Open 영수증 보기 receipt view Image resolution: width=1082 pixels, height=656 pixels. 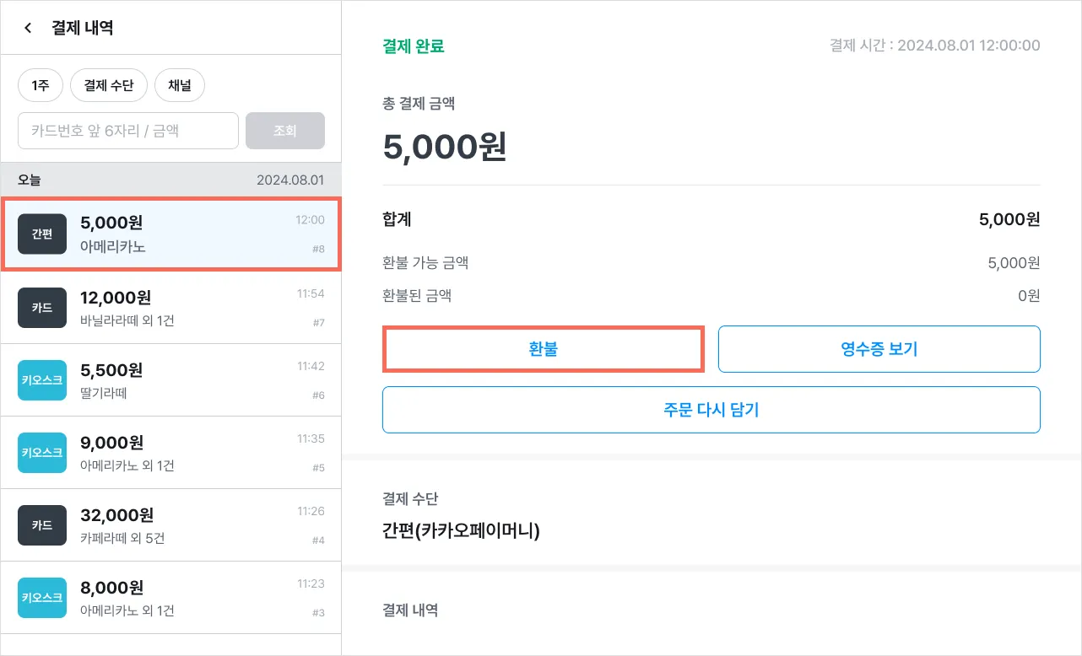(x=879, y=349)
